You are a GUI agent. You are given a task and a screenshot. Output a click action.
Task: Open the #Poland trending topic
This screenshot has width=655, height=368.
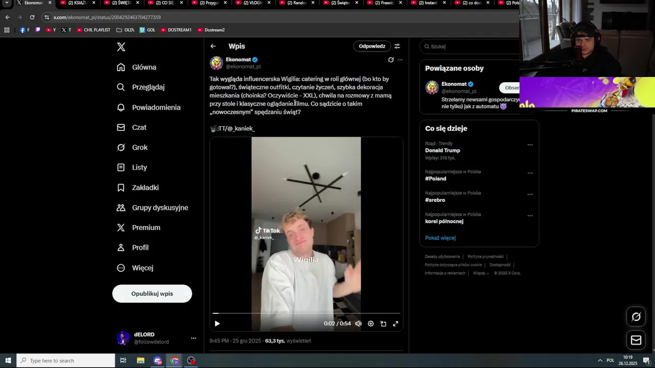click(x=435, y=178)
